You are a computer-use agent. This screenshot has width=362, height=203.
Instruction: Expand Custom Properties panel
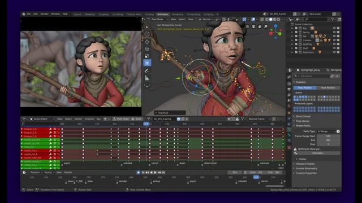point(305,173)
